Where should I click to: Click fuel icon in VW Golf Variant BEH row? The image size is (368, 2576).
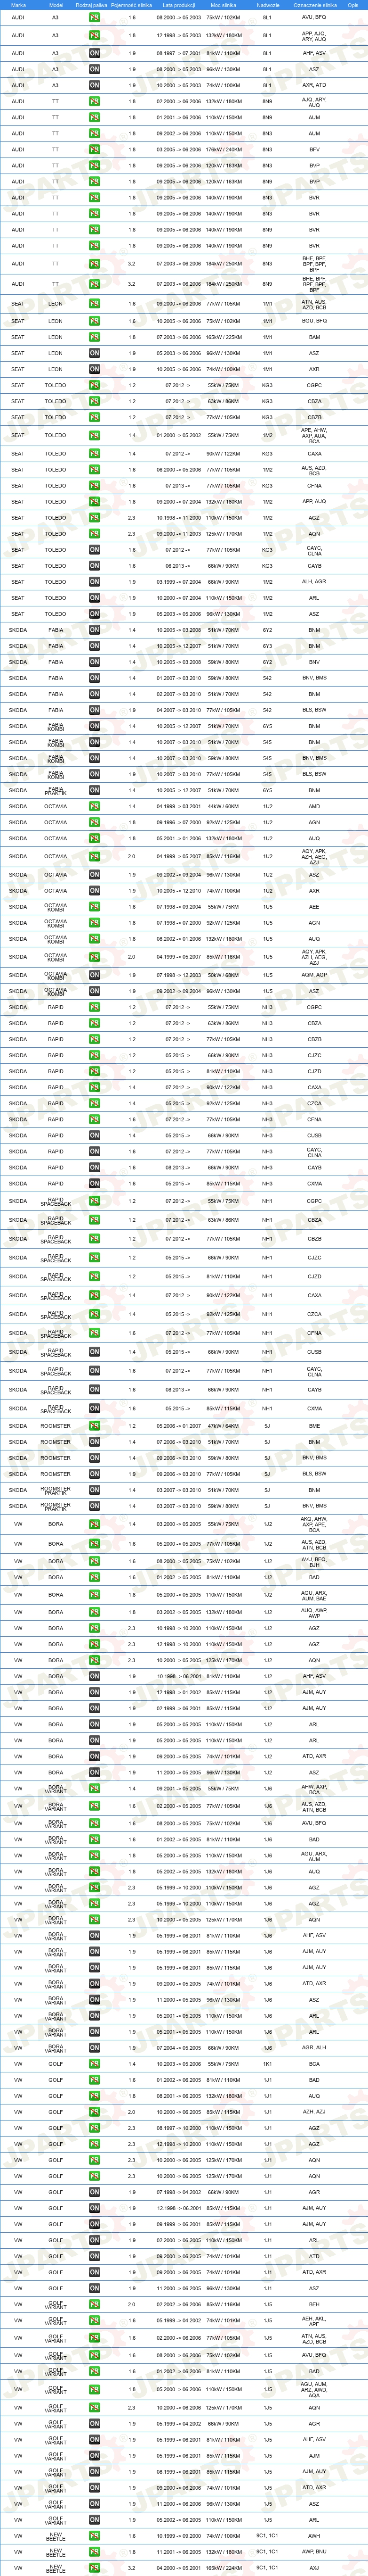coord(95,2305)
